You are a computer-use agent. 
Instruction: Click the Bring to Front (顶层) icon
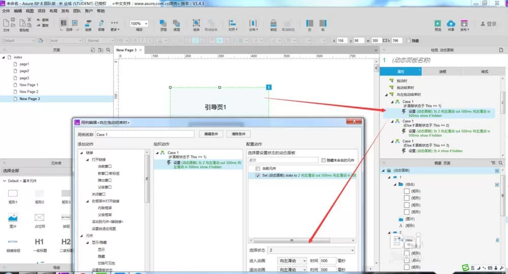pyautogui.click(x=163, y=23)
